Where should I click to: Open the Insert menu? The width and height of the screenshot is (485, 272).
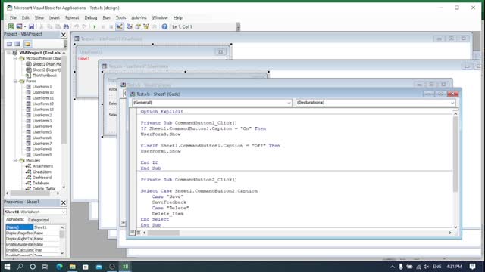coord(55,18)
